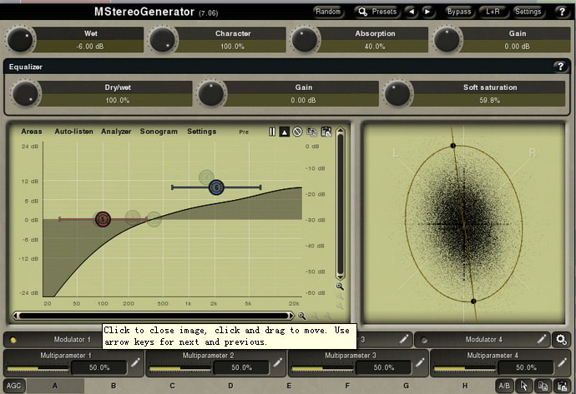Click the vertical scrollbar up arrow in equalizer

340,131
